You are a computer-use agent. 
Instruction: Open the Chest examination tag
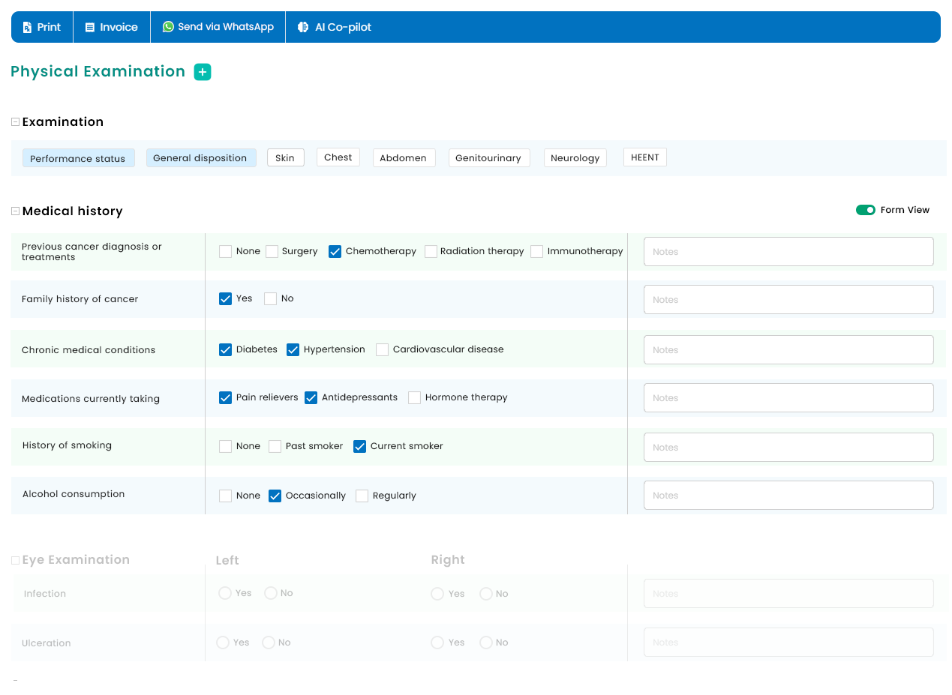338,157
